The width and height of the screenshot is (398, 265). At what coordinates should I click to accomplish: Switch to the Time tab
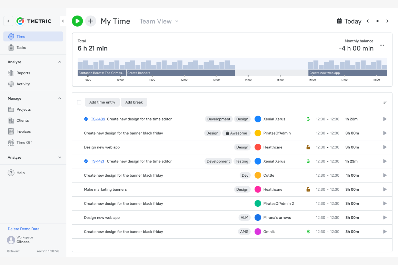pos(21,36)
